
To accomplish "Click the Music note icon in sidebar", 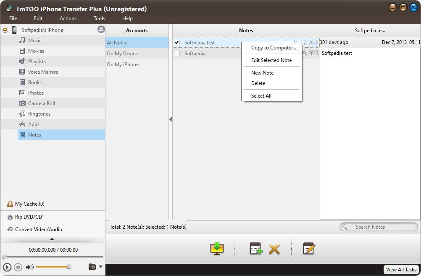I will [x=22, y=41].
